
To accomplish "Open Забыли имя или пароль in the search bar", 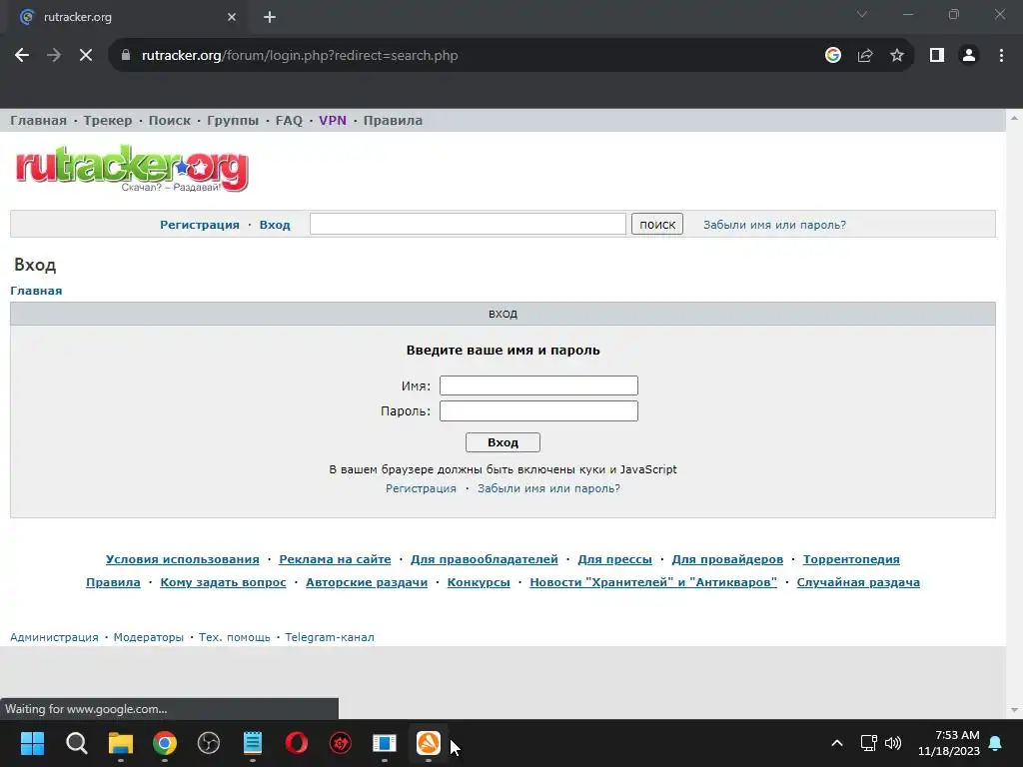I will point(774,225).
